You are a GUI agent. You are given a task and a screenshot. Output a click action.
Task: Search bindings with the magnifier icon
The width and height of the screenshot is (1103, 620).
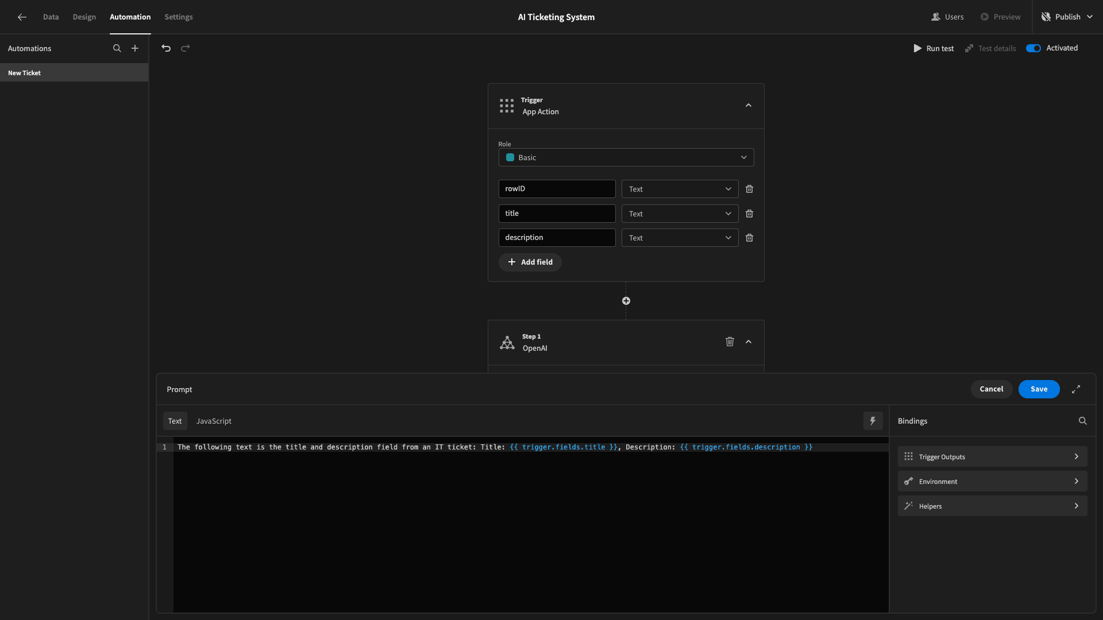click(x=1082, y=421)
